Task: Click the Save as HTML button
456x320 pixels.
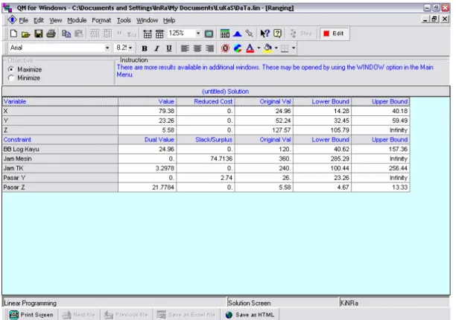Action: [x=250, y=315]
